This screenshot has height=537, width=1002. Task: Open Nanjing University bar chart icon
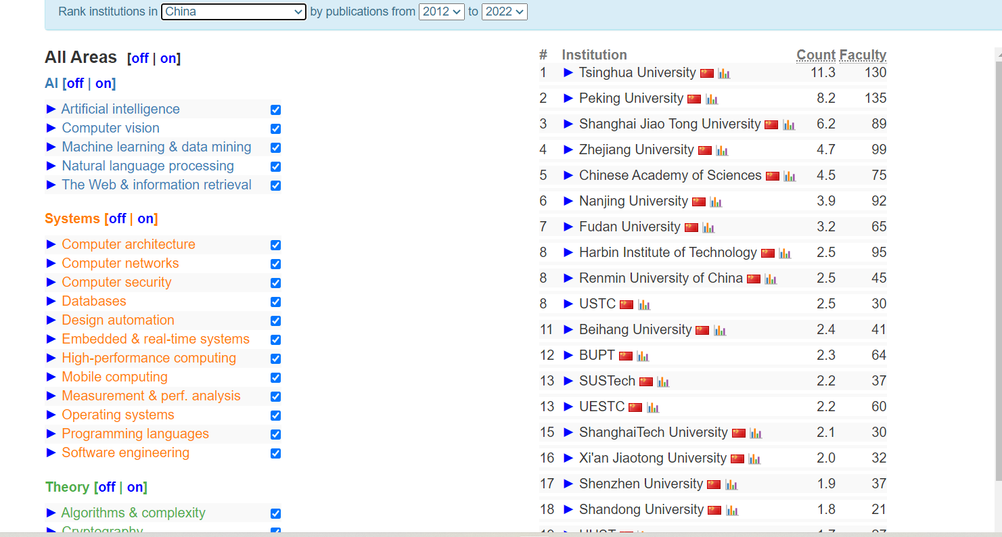point(716,202)
